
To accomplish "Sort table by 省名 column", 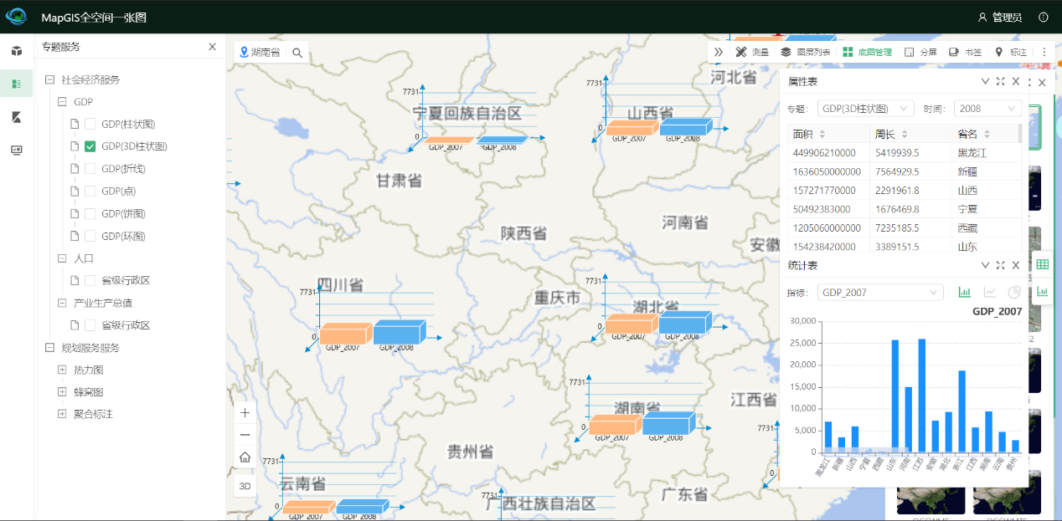I will click(987, 135).
